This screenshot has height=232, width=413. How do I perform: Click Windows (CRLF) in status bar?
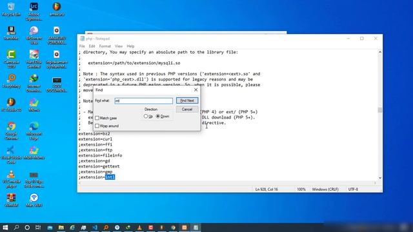(x=325, y=189)
